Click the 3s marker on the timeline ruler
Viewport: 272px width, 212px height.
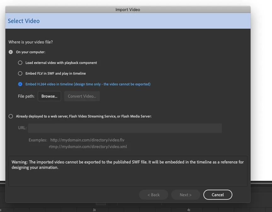[x=94, y=210]
